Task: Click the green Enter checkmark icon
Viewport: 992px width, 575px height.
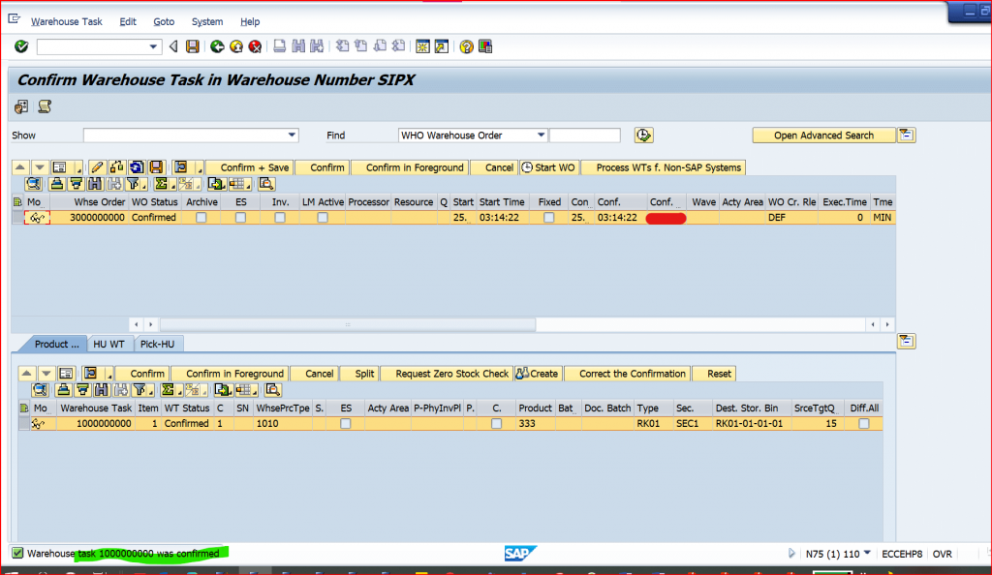Action: coord(21,46)
